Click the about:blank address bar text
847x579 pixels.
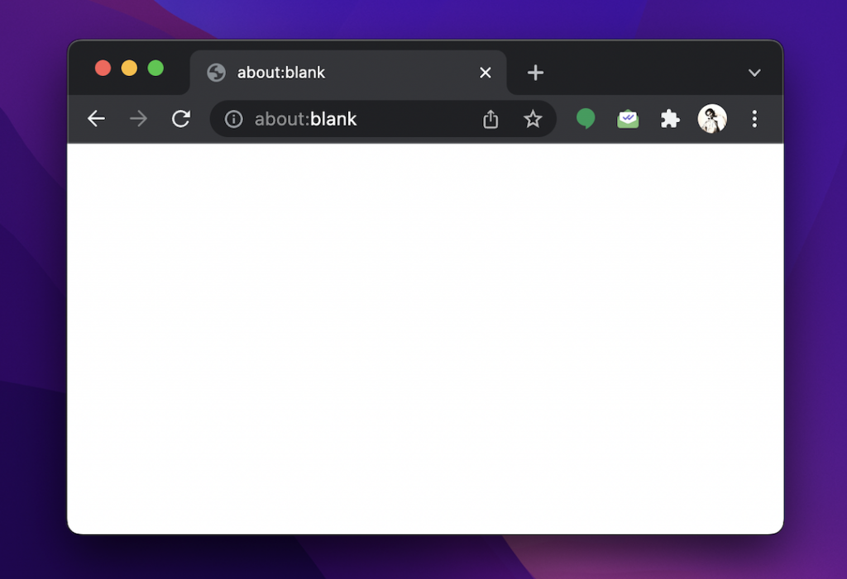[306, 120]
